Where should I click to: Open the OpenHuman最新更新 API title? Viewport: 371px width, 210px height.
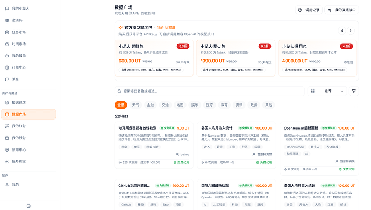click(301, 128)
